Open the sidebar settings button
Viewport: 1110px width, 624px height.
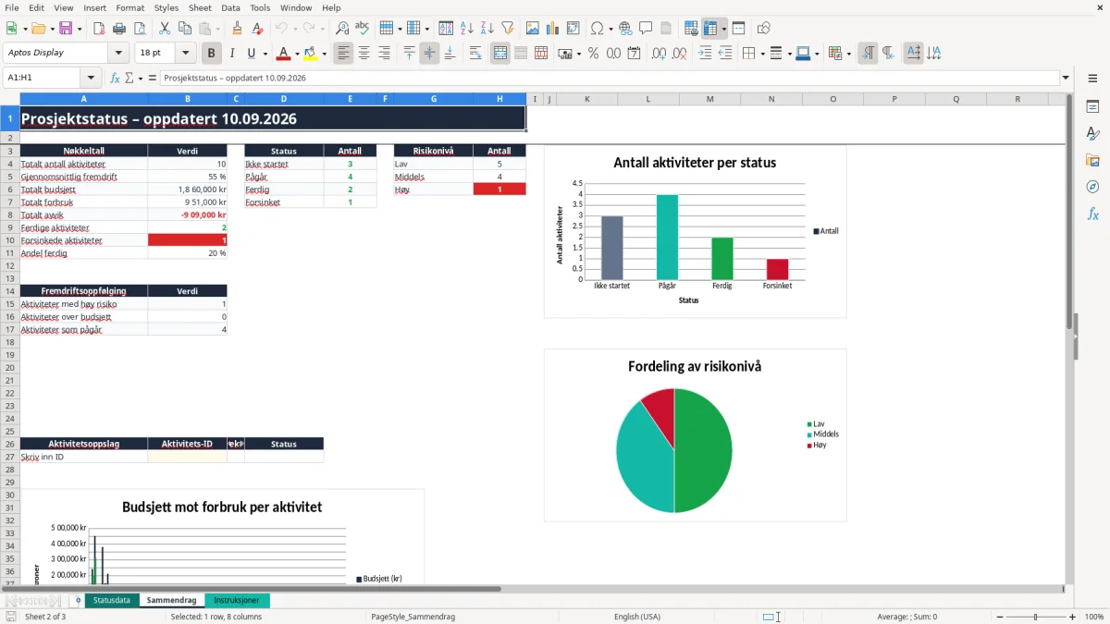pos(1092,80)
